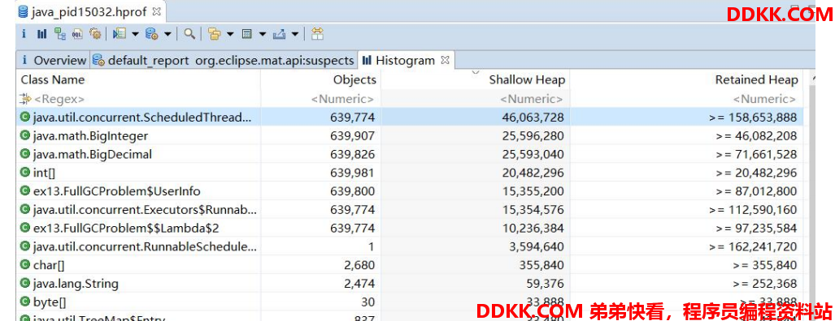Select the java.math.BigInteger row
Image resolution: width=835 pixels, height=321 pixels.
(410, 136)
